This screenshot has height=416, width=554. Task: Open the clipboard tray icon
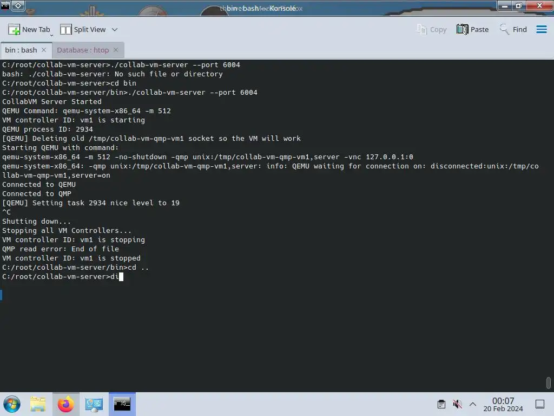tap(441, 404)
